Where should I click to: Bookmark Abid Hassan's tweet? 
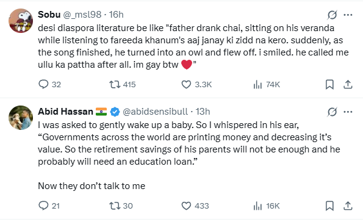tap(329, 206)
